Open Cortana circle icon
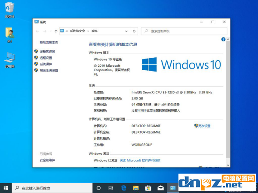Image resolution: width=258 pixels, height=193 pixels. (98, 188)
